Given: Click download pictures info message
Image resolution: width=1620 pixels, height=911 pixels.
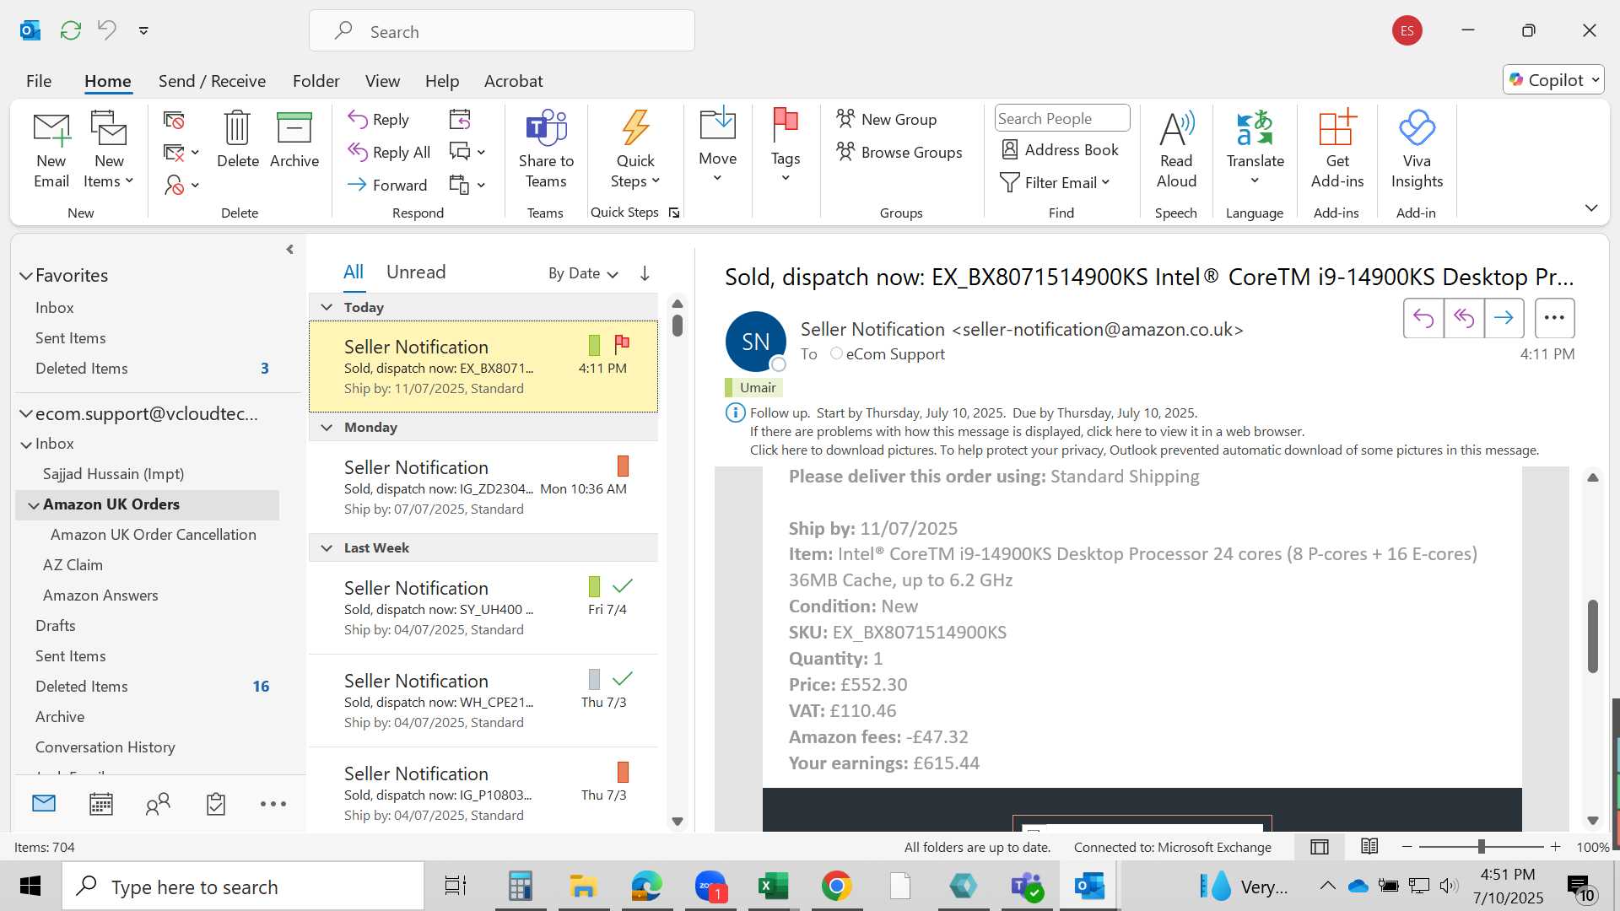Looking at the screenshot, I should point(1144,450).
